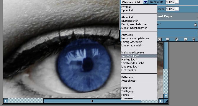The image size is (198, 106).
Task: Click horizontal scrollbar left arrow
Action: coord(6,101)
